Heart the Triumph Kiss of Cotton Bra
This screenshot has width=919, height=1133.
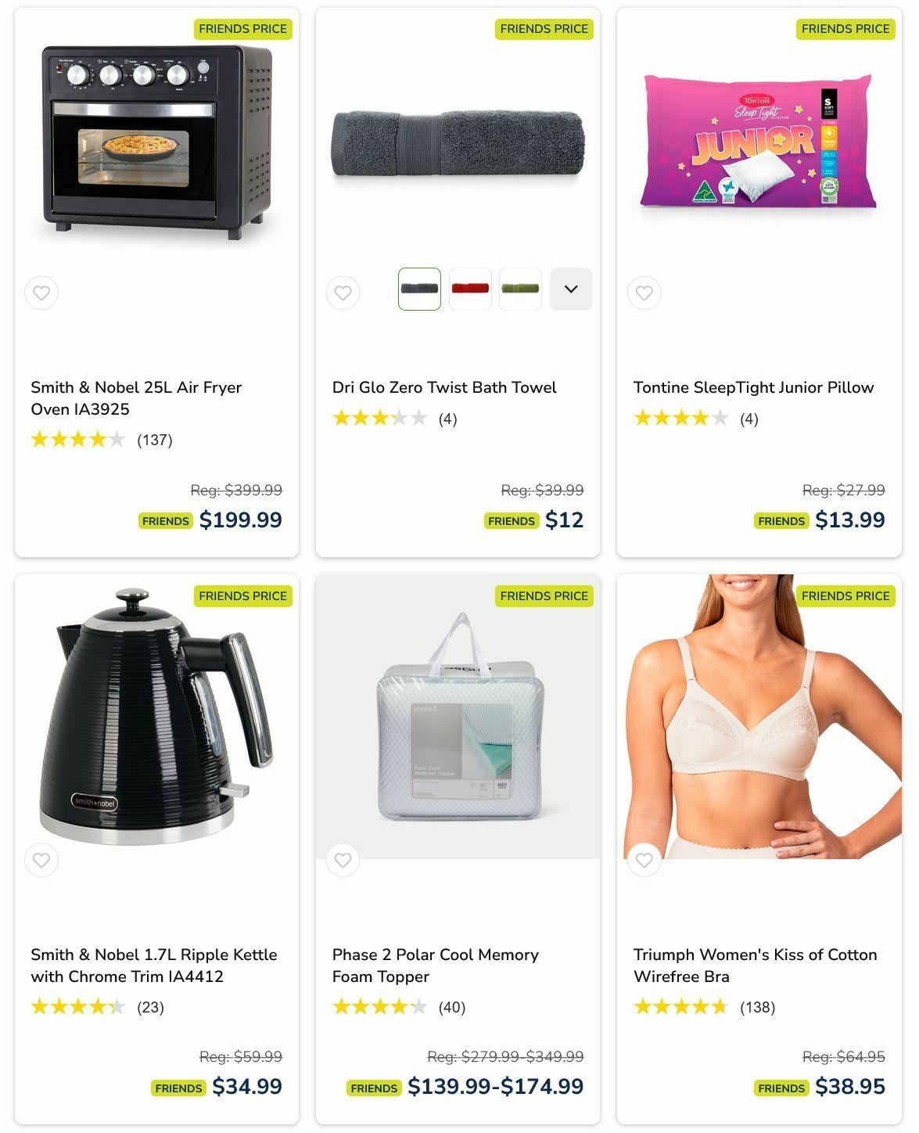point(644,861)
